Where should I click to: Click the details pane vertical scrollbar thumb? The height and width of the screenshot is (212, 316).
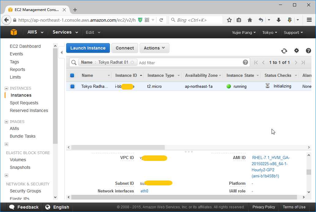coord(309,172)
